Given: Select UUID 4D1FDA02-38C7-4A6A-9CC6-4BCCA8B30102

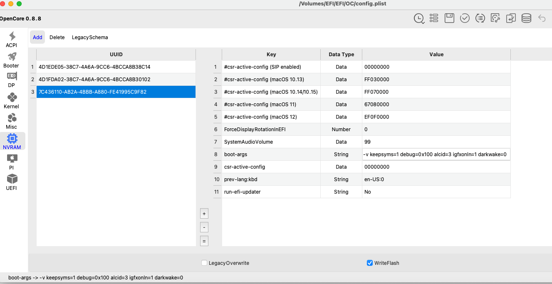Looking at the screenshot, I should 116,79.
